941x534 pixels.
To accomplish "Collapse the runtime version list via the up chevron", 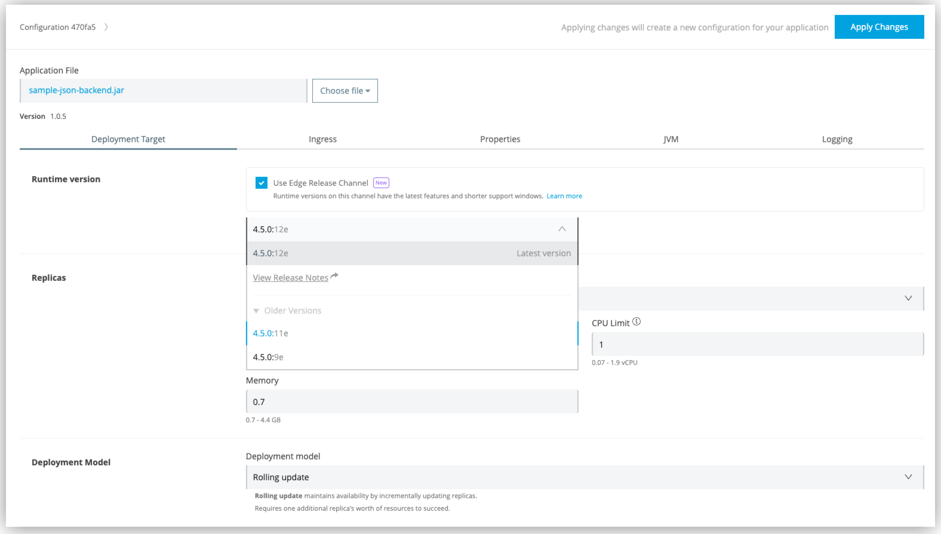I will (x=562, y=229).
